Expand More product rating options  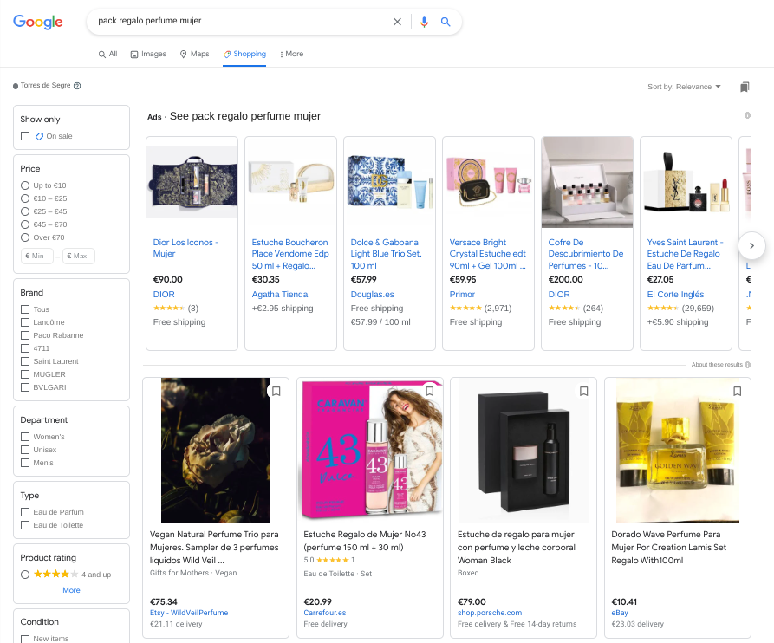[x=71, y=590]
